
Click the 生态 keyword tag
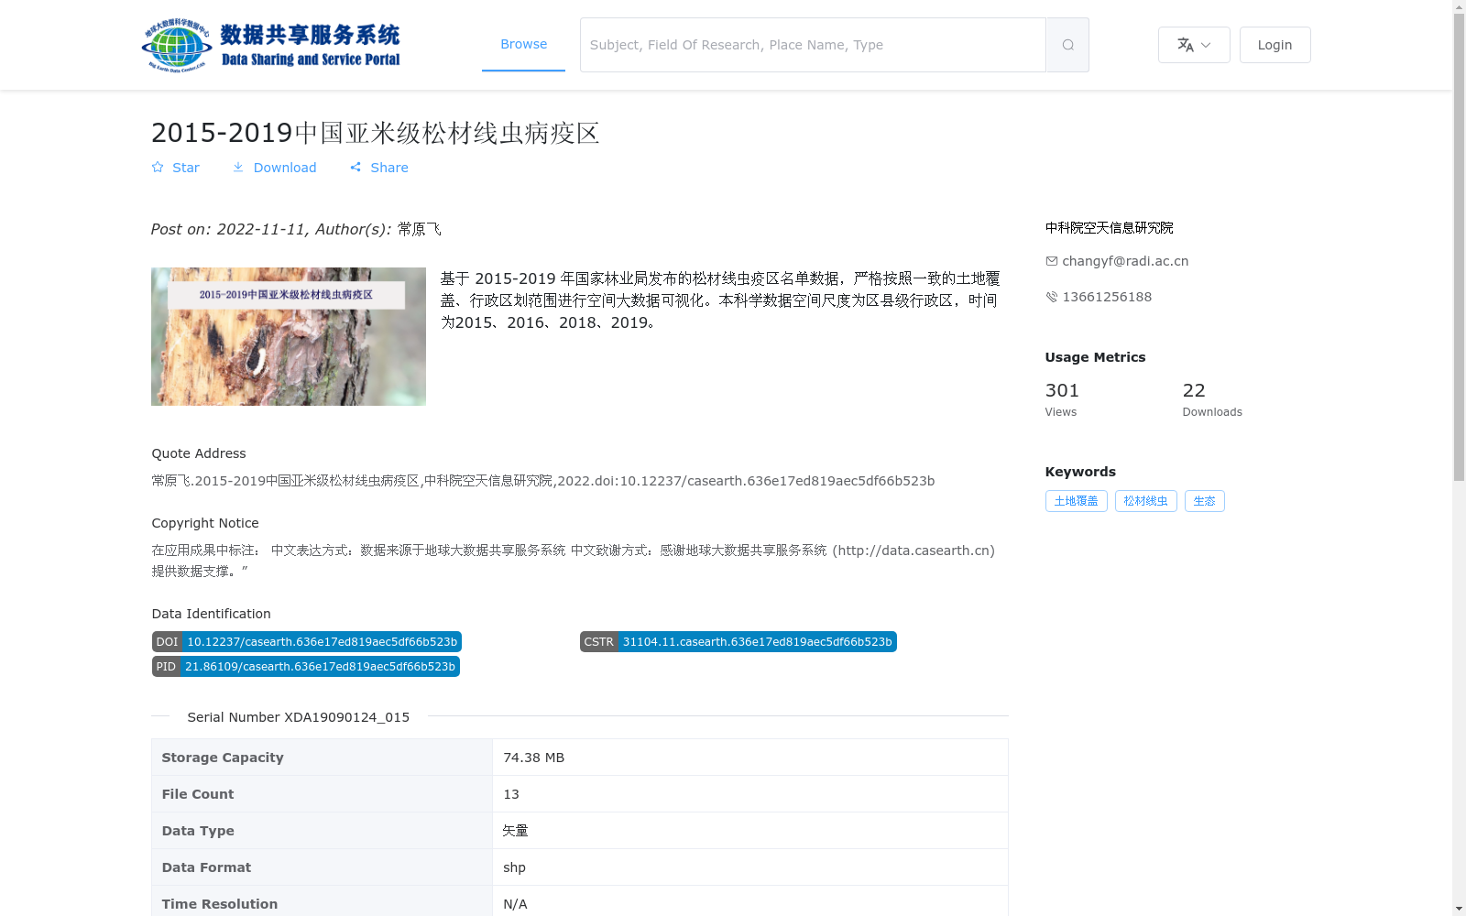(x=1205, y=501)
